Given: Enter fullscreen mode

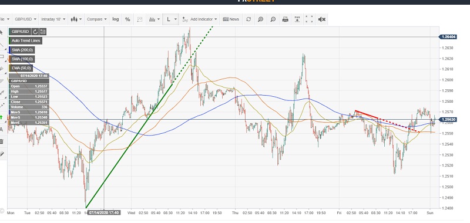Looking at the screenshot, I should (x=309, y=19).
